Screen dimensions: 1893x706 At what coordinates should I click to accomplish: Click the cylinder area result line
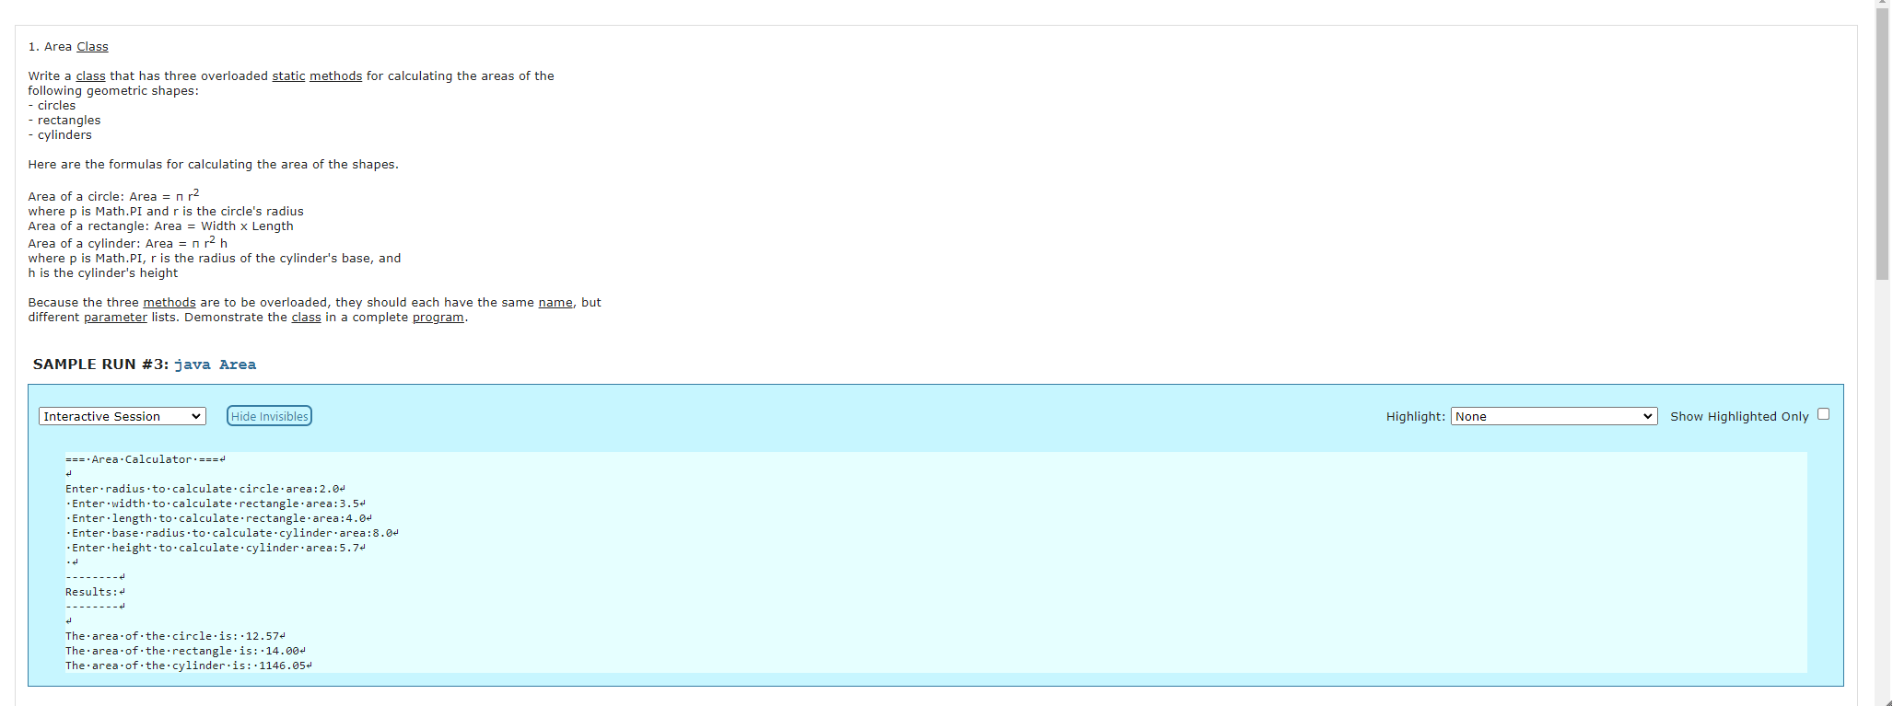(189, 665)
